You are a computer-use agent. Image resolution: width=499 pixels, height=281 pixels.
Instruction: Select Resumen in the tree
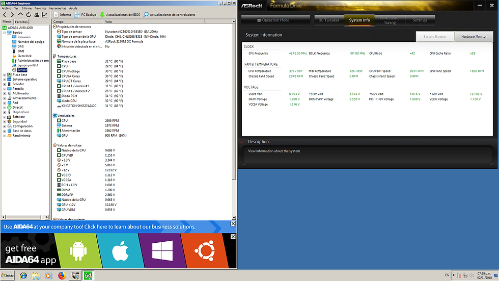tap(24, 37)
